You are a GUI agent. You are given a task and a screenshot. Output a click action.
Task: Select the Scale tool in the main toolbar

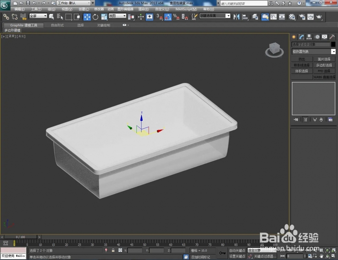pyautogui.click(x=104, y=17)
